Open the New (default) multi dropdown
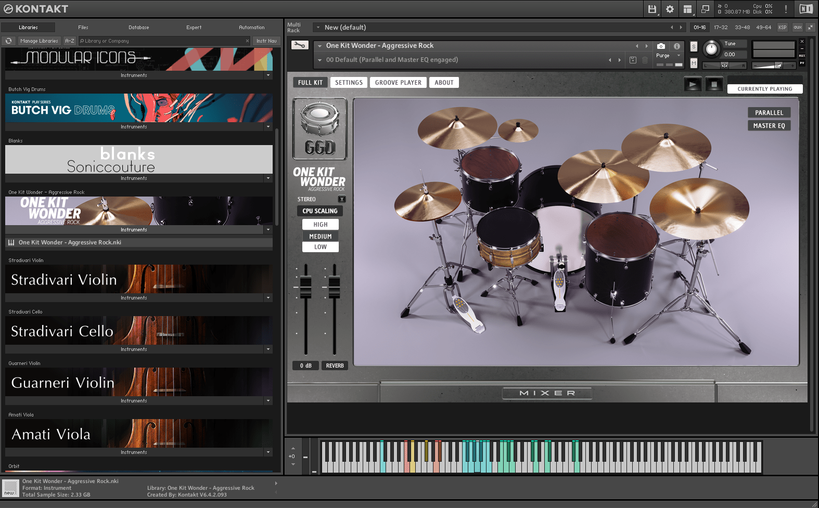Screen dimensions: 819x508 point(318,27)
